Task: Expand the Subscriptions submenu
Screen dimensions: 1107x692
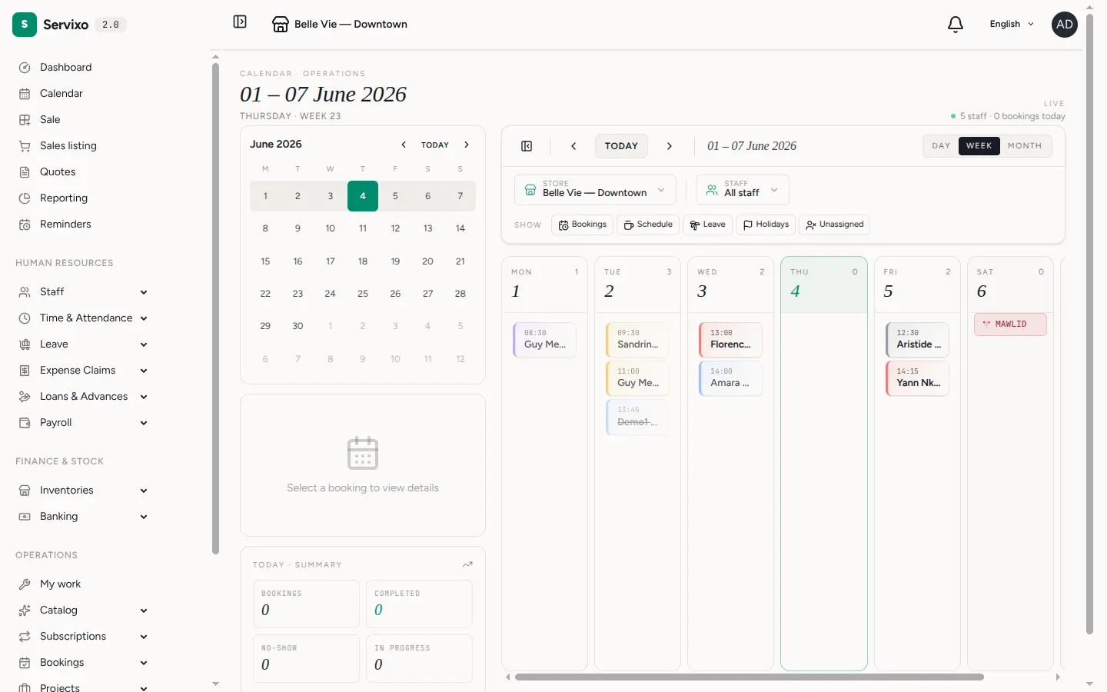Action: (x=144, y=637)
